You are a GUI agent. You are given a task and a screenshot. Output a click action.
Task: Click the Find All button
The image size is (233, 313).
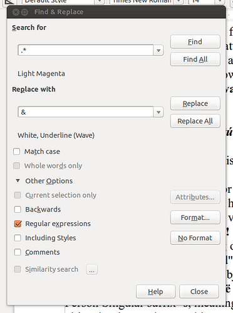195,59
